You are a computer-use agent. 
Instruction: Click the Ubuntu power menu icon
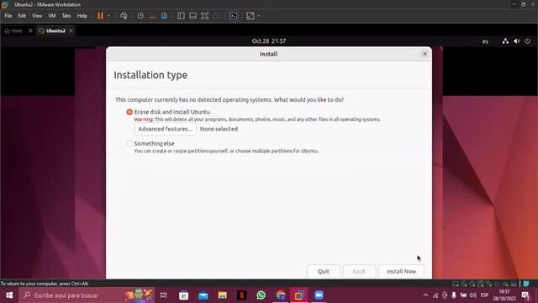[x=527, y=41]
